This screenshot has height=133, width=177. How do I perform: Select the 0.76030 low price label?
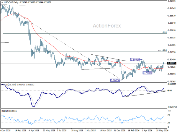pyautogui.click(x=115, y=80)
